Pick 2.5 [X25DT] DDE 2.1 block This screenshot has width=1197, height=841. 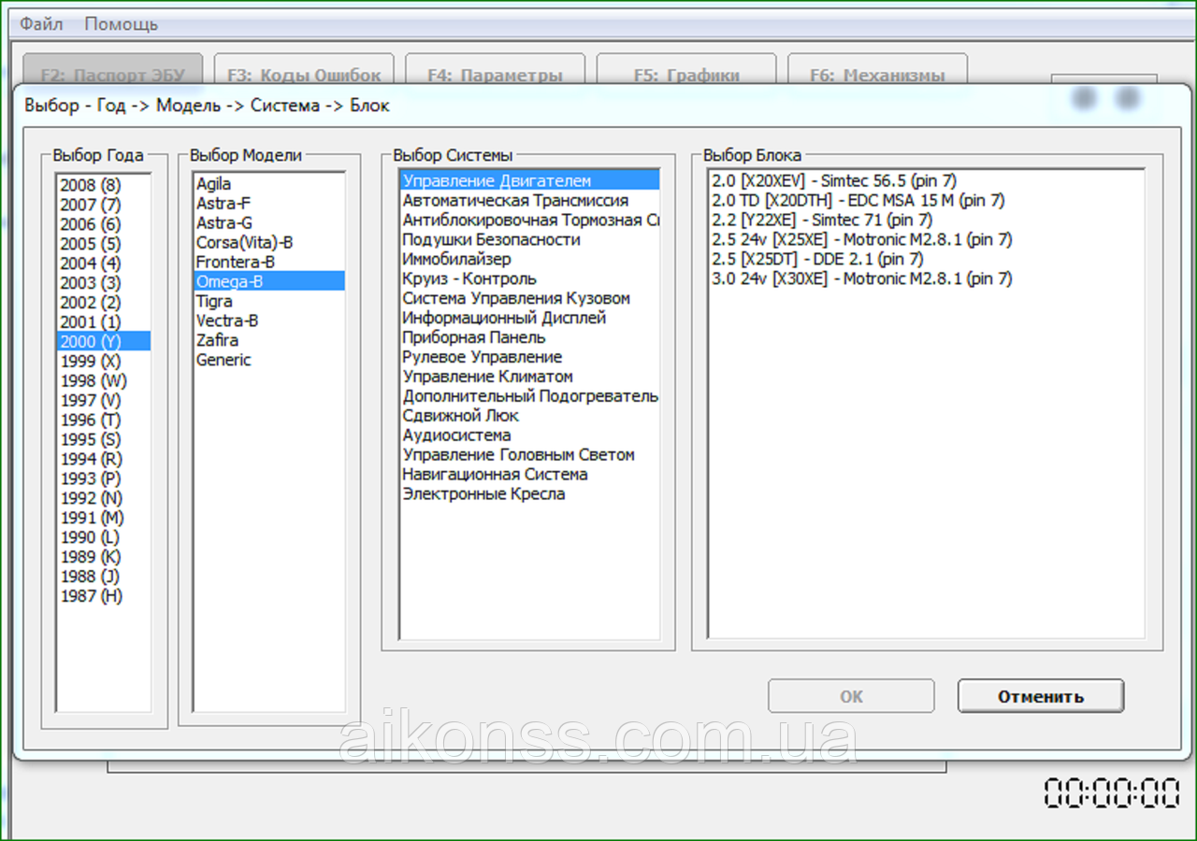point(926,259)
